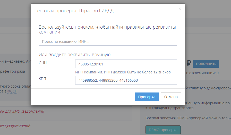Click the 'Или введите реквизиты вручную' heading
231x135 pixels.
pos(74,55)
